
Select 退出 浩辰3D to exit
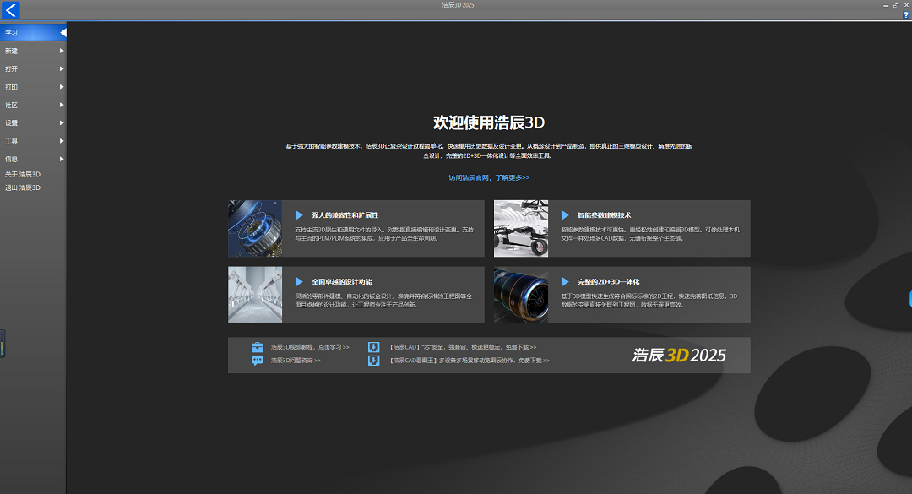23,187
